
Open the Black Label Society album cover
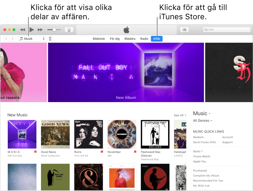(55, 177)
